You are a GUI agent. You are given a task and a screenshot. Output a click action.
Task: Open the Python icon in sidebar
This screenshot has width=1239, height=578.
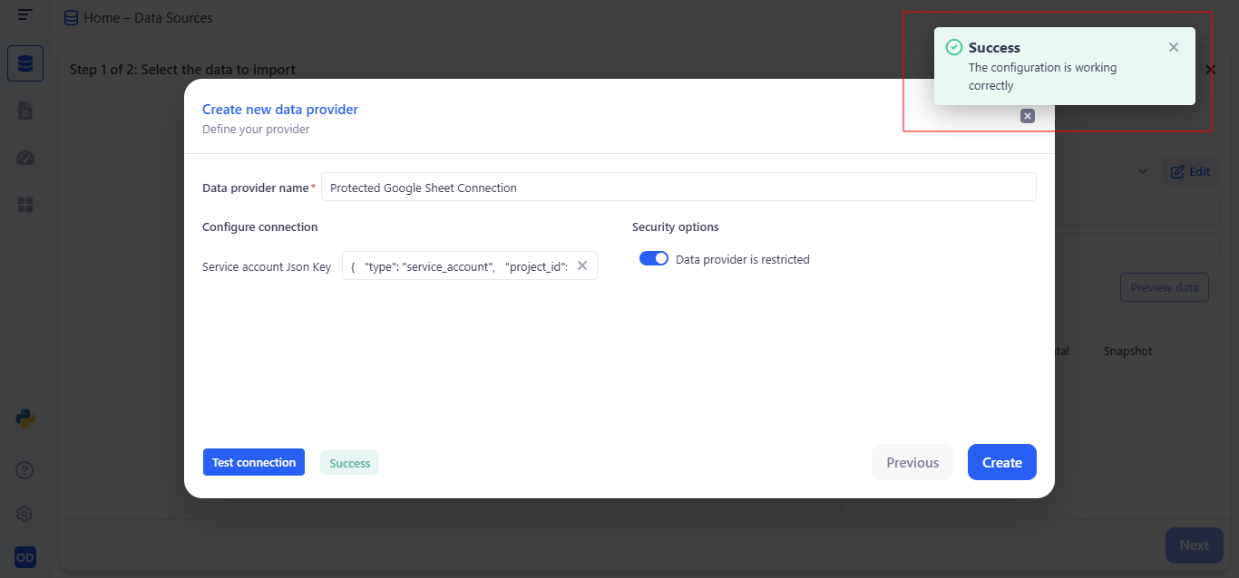(x=25, y=419)
